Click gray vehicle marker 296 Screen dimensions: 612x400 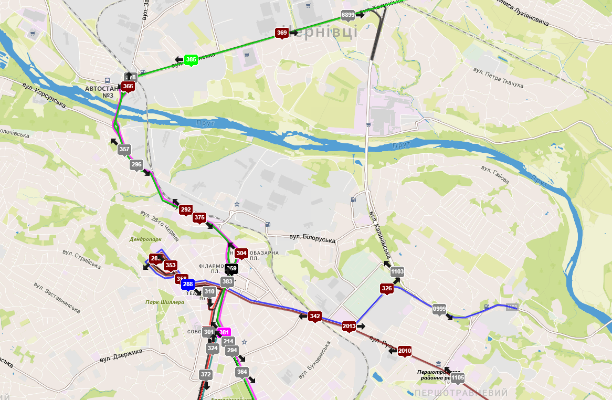[136, 165]
